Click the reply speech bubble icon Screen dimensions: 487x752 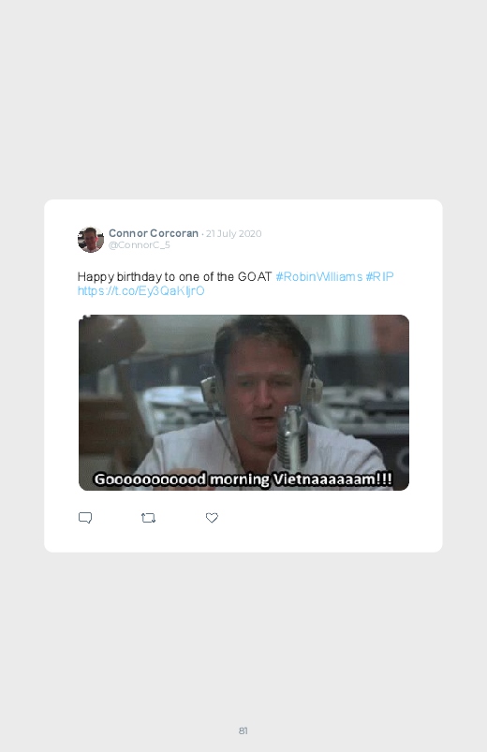[85, 518]
